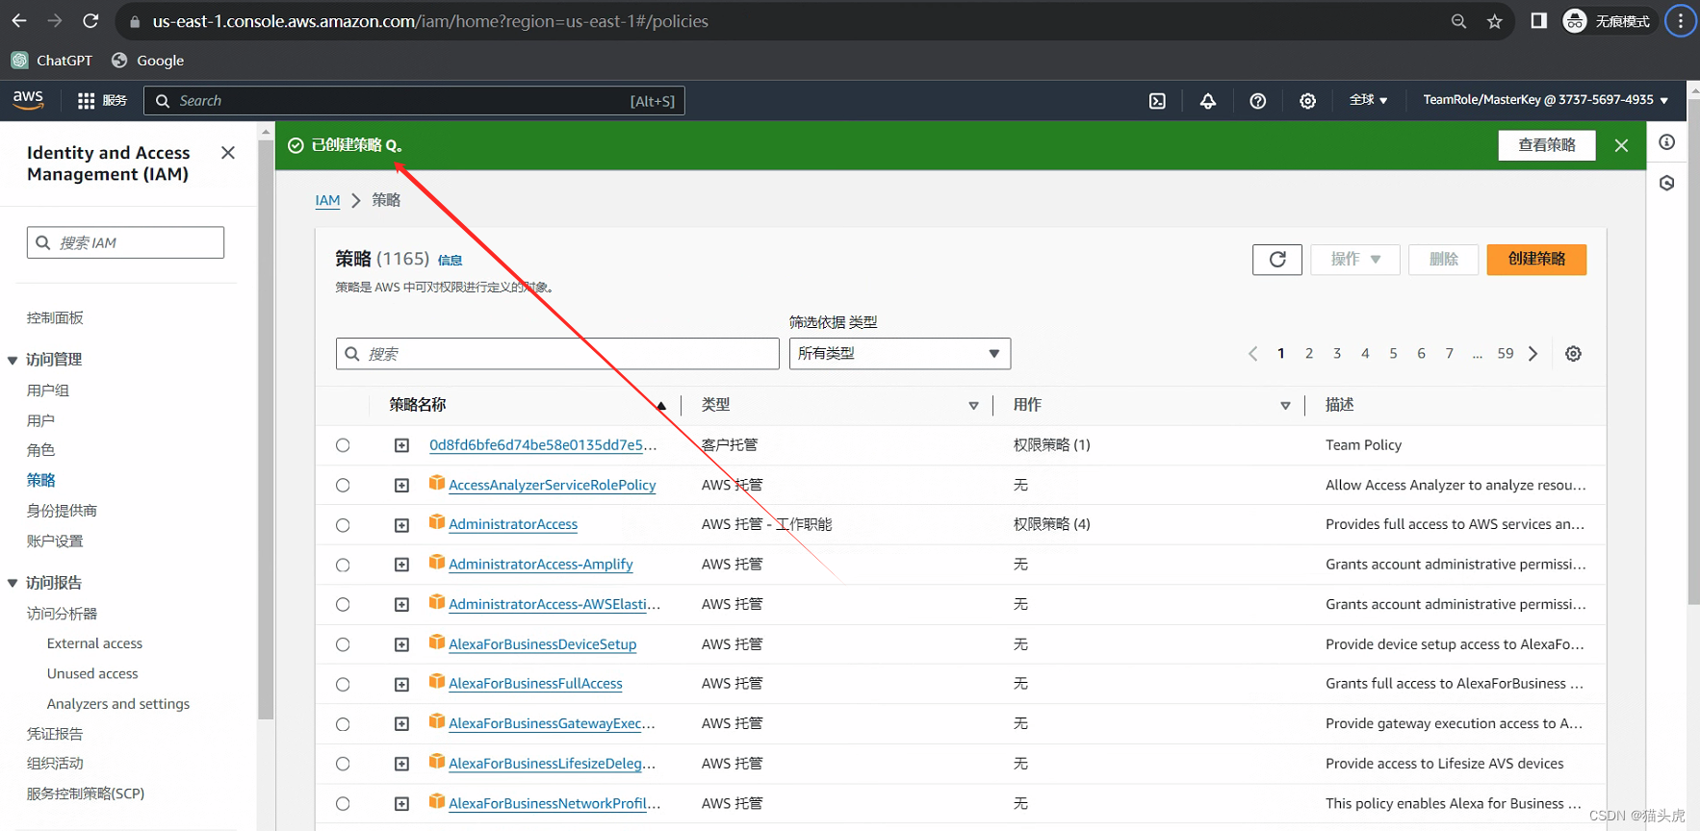The image size is (1700, 831).
Task: Expand AlexaForBusinessNetworkProfil row details
Action: (401, 804)
